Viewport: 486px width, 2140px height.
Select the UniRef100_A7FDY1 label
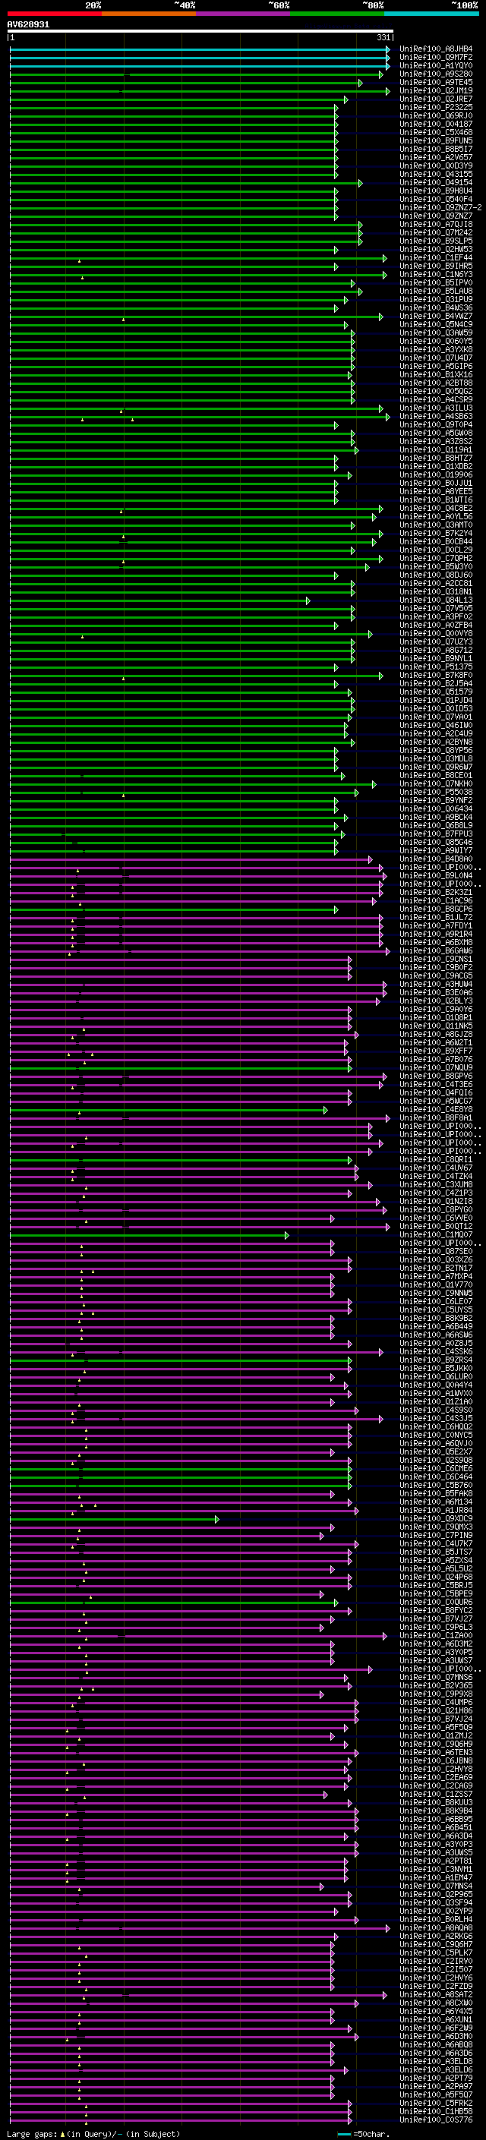(435, 925)
